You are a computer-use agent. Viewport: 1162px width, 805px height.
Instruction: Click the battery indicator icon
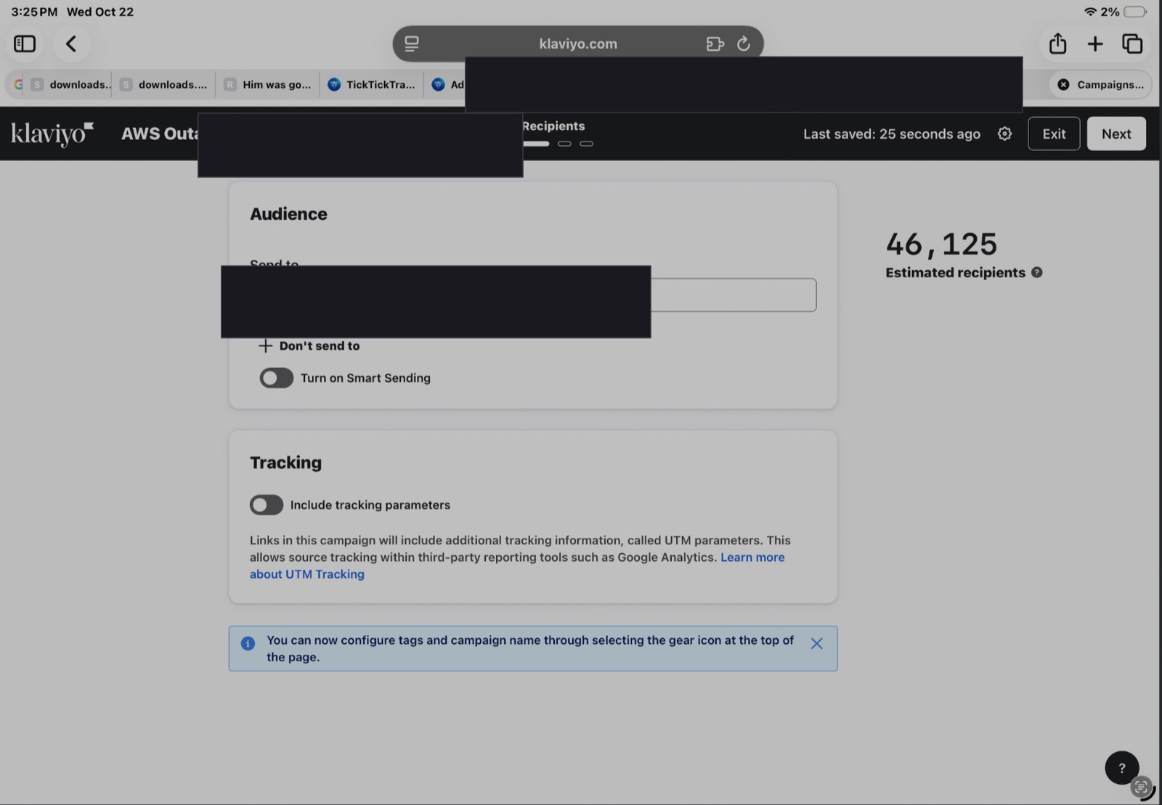click(1135, 12)
